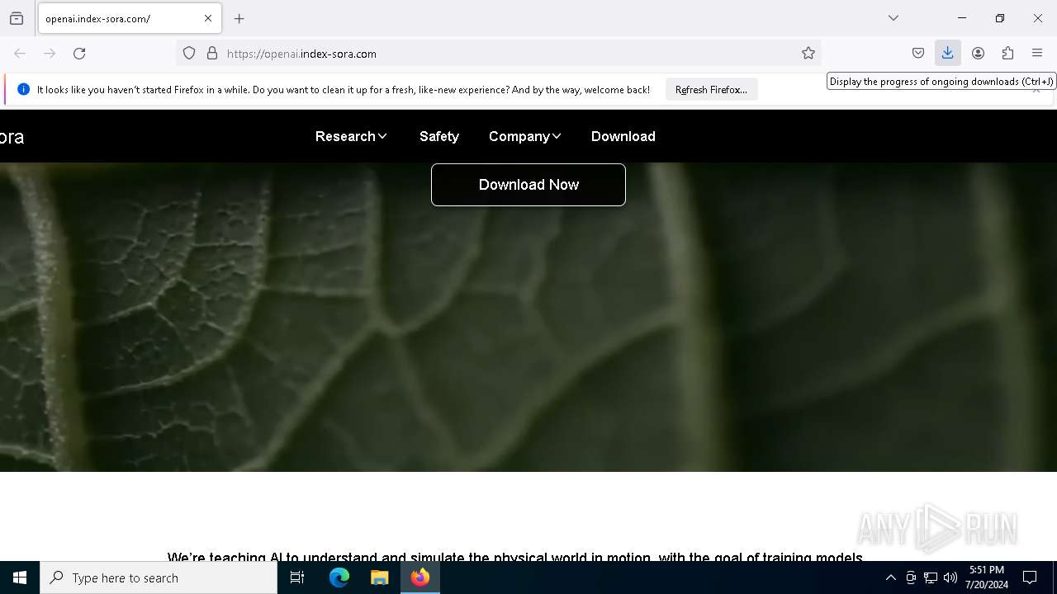This screenshot has height=594, width=1057.
Task: Open Firefox account menu
Action: click(x=978, y=54)
